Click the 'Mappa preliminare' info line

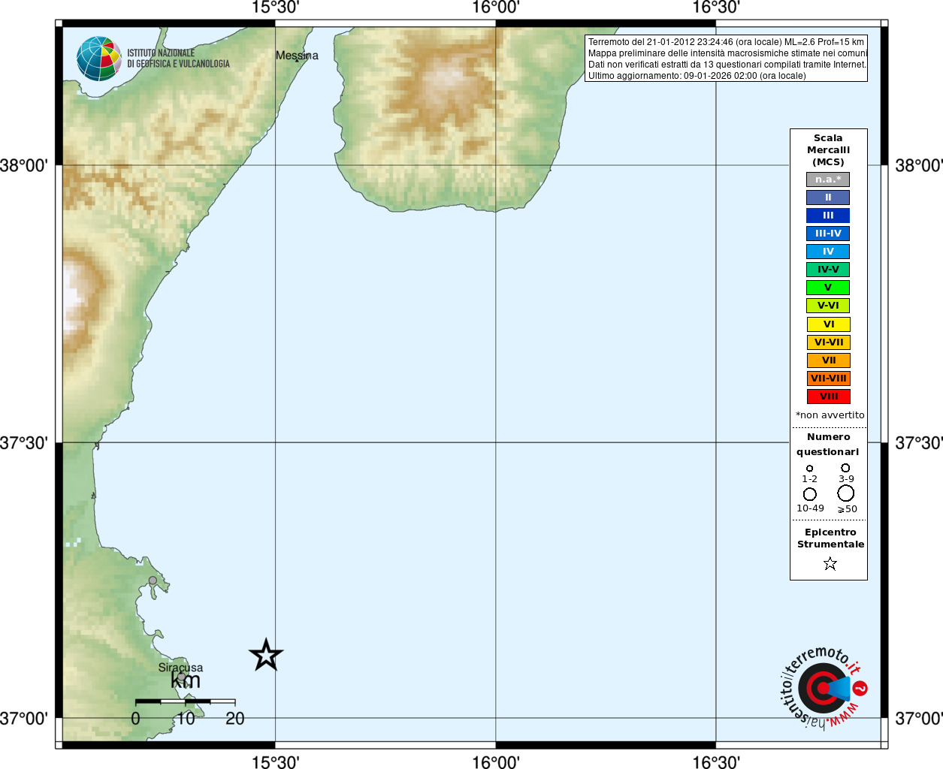727,53
